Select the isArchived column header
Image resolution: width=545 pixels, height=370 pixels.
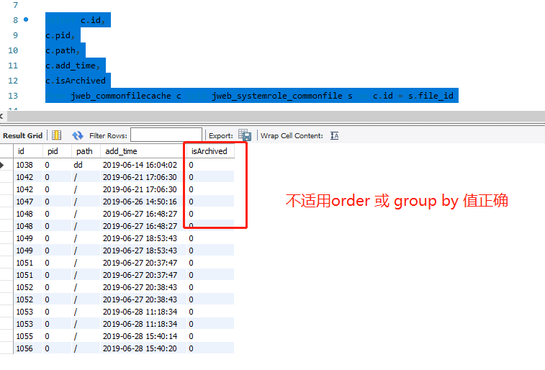208,151
